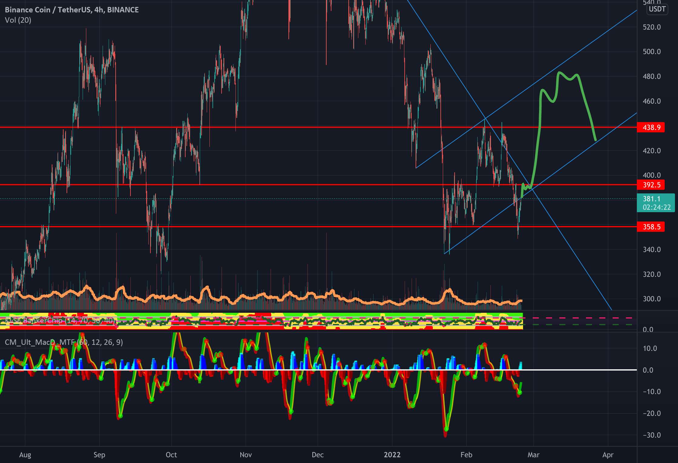Image resolution: width=678 pixels, height=463 pixels.
Task: Click the 300.0 price axis value
Action: click(652, 299)
